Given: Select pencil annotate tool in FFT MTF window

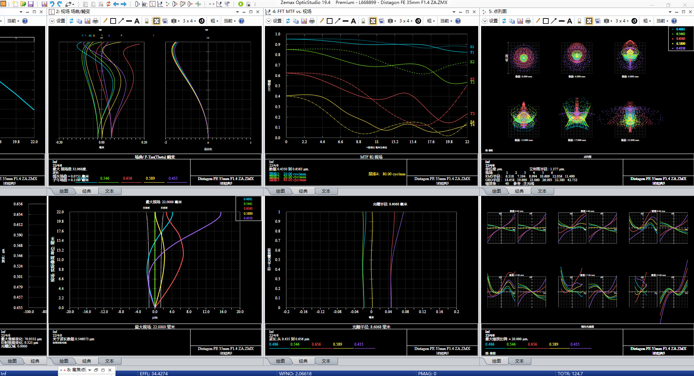Looking at the screenshot, I should tap(322, 21).
